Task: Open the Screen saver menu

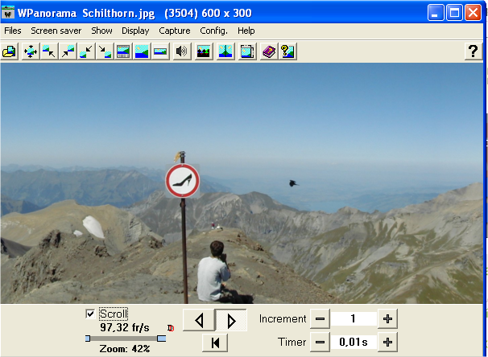Action: click(56, 31)
